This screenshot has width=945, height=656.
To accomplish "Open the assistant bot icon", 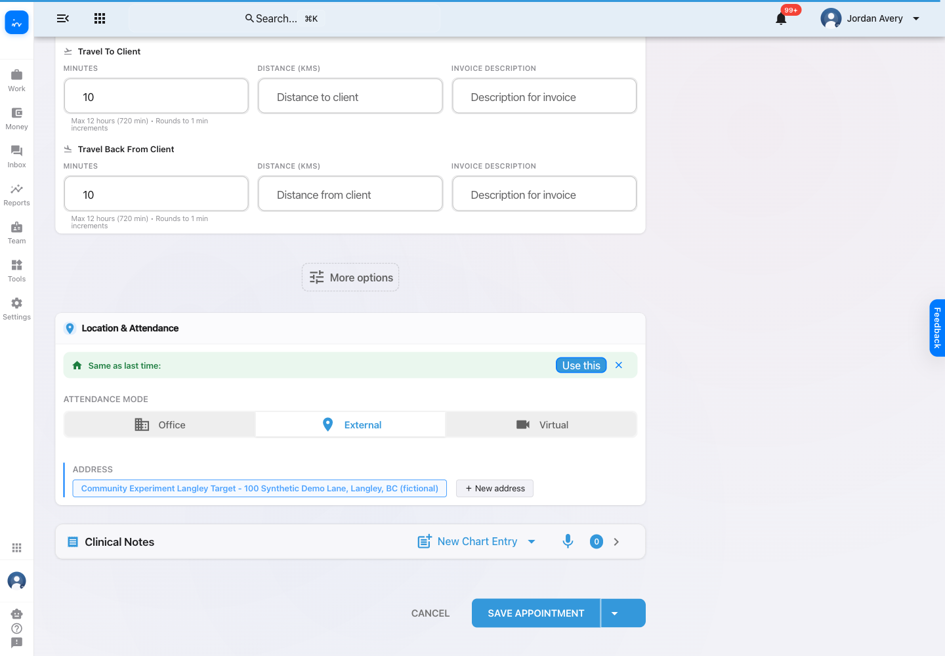I will (16, 614).
